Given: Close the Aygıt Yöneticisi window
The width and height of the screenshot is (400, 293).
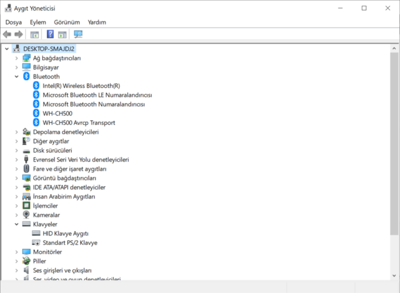Looking at the screenshot, I should coord(388,8).
